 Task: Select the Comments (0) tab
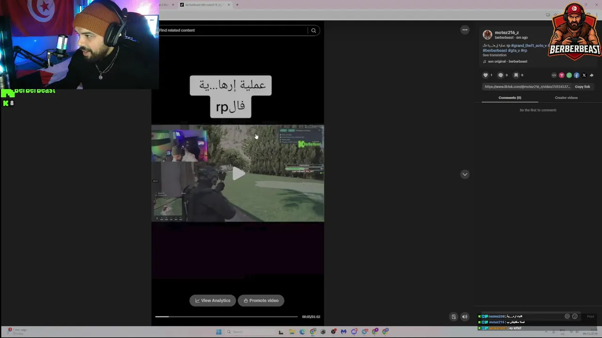click(x=510, y=98)
